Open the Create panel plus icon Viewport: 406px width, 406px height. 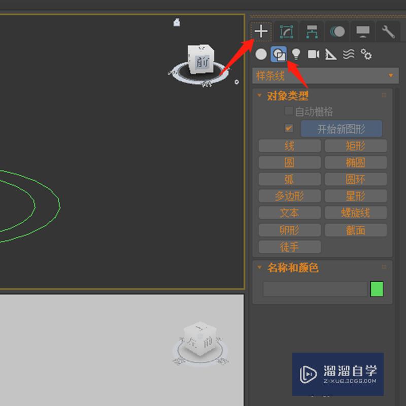click(261, 31)
